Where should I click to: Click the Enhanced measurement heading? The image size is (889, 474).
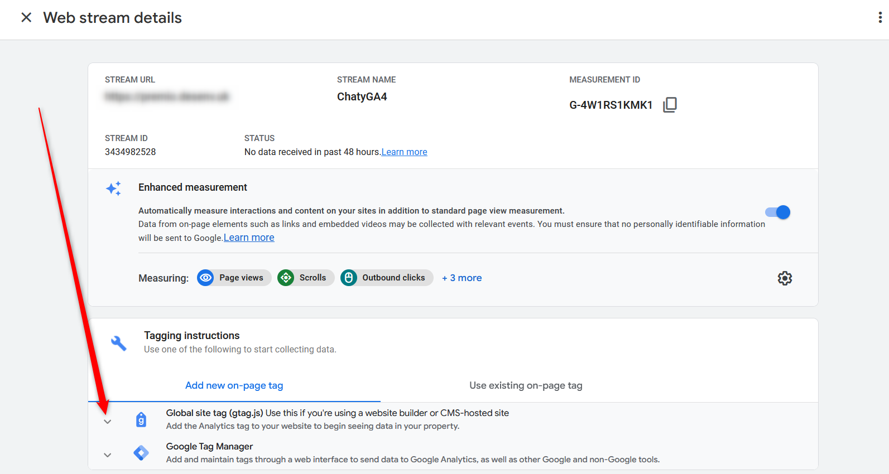click(x=193, y=187)
